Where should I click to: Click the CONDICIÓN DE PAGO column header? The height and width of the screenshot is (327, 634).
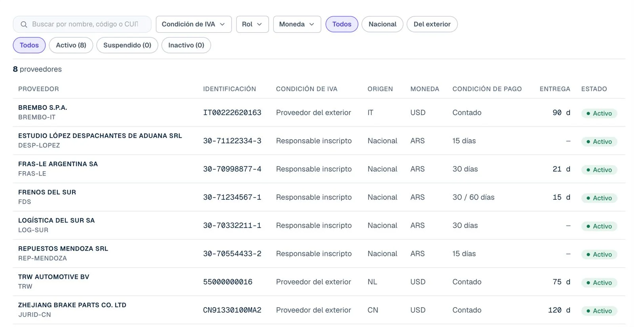487,89
